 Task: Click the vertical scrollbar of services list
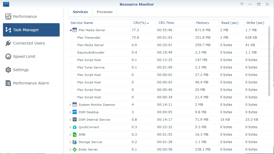point(269,61)
